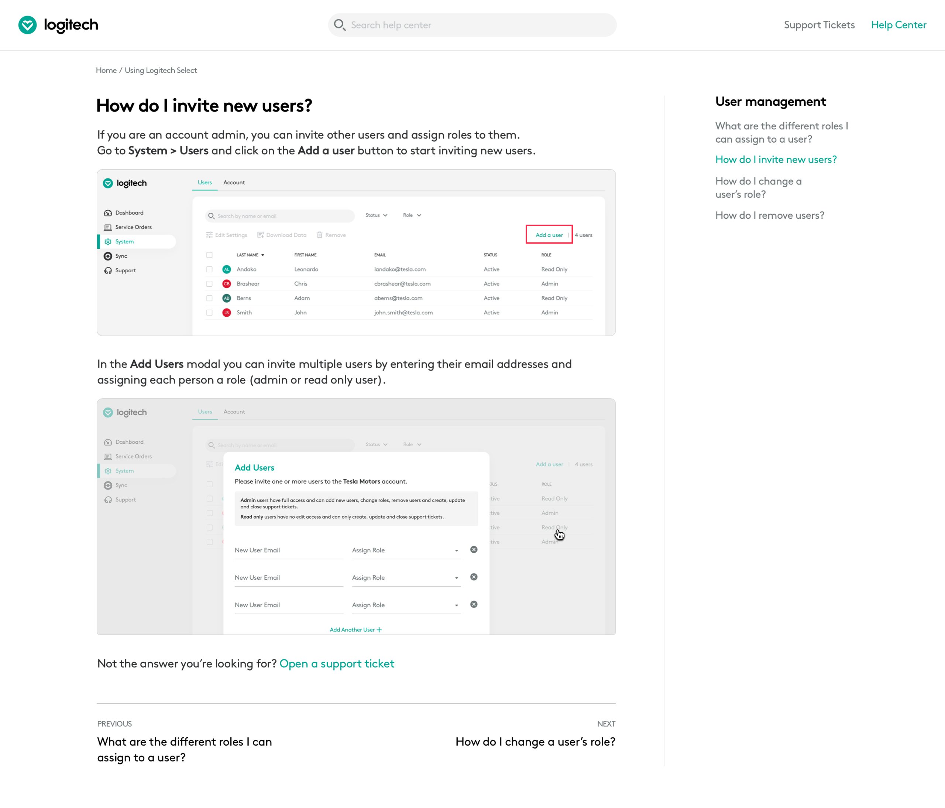The height and width of the screenshot is (808, 945).
Task: Check the Brashear row checkbox
Action: pyautogui.click(x=209, y=284)
